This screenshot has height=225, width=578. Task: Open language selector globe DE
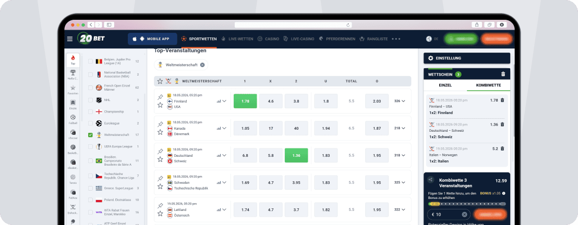[x=432, y=39]
